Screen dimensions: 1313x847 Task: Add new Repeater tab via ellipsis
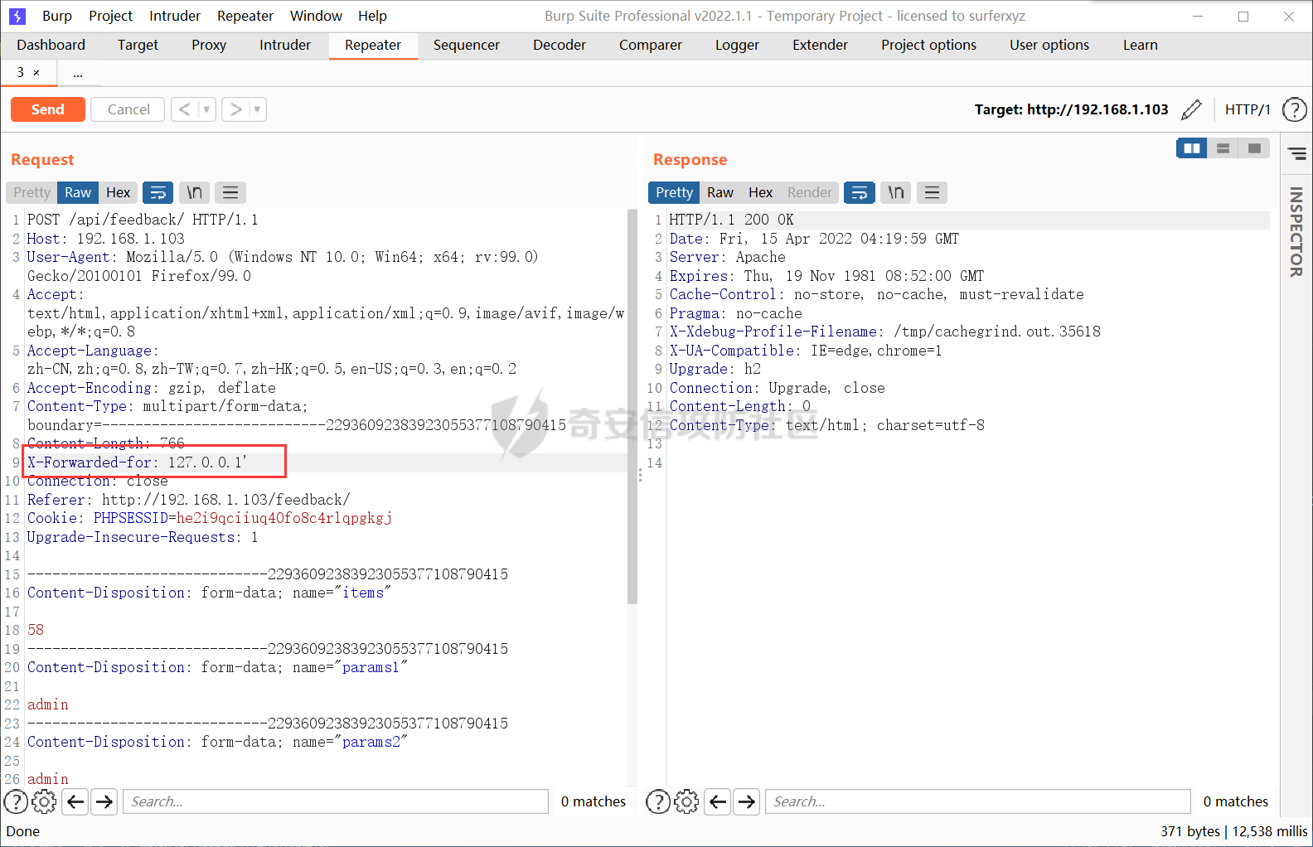coord(78,74)
